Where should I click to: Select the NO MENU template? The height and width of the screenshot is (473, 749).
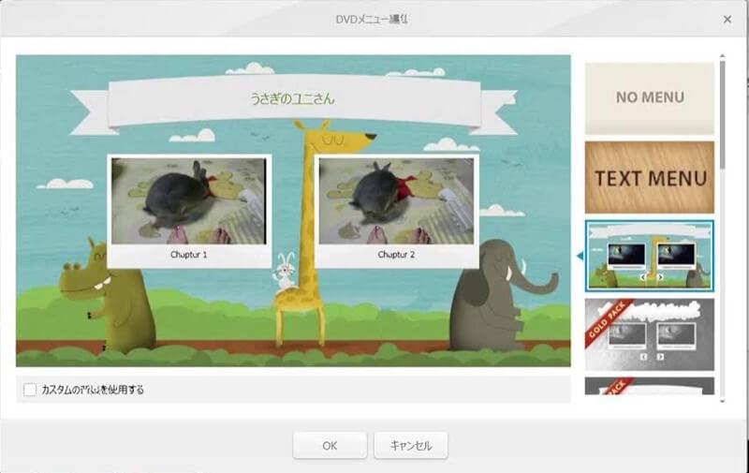(650, 97)
